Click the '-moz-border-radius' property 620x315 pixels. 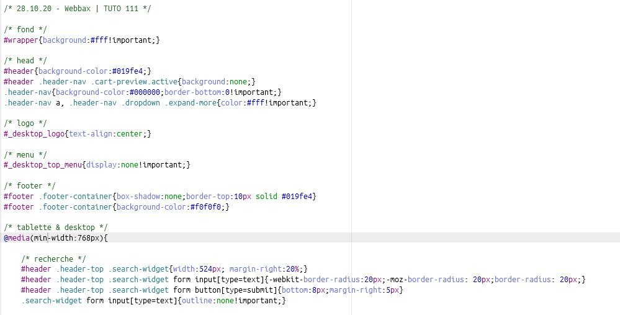tap(425, 280)
